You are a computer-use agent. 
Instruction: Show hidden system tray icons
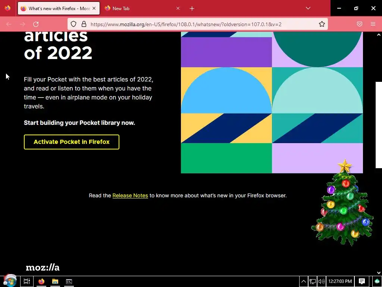pyautogui.click(x=304, y=281)
